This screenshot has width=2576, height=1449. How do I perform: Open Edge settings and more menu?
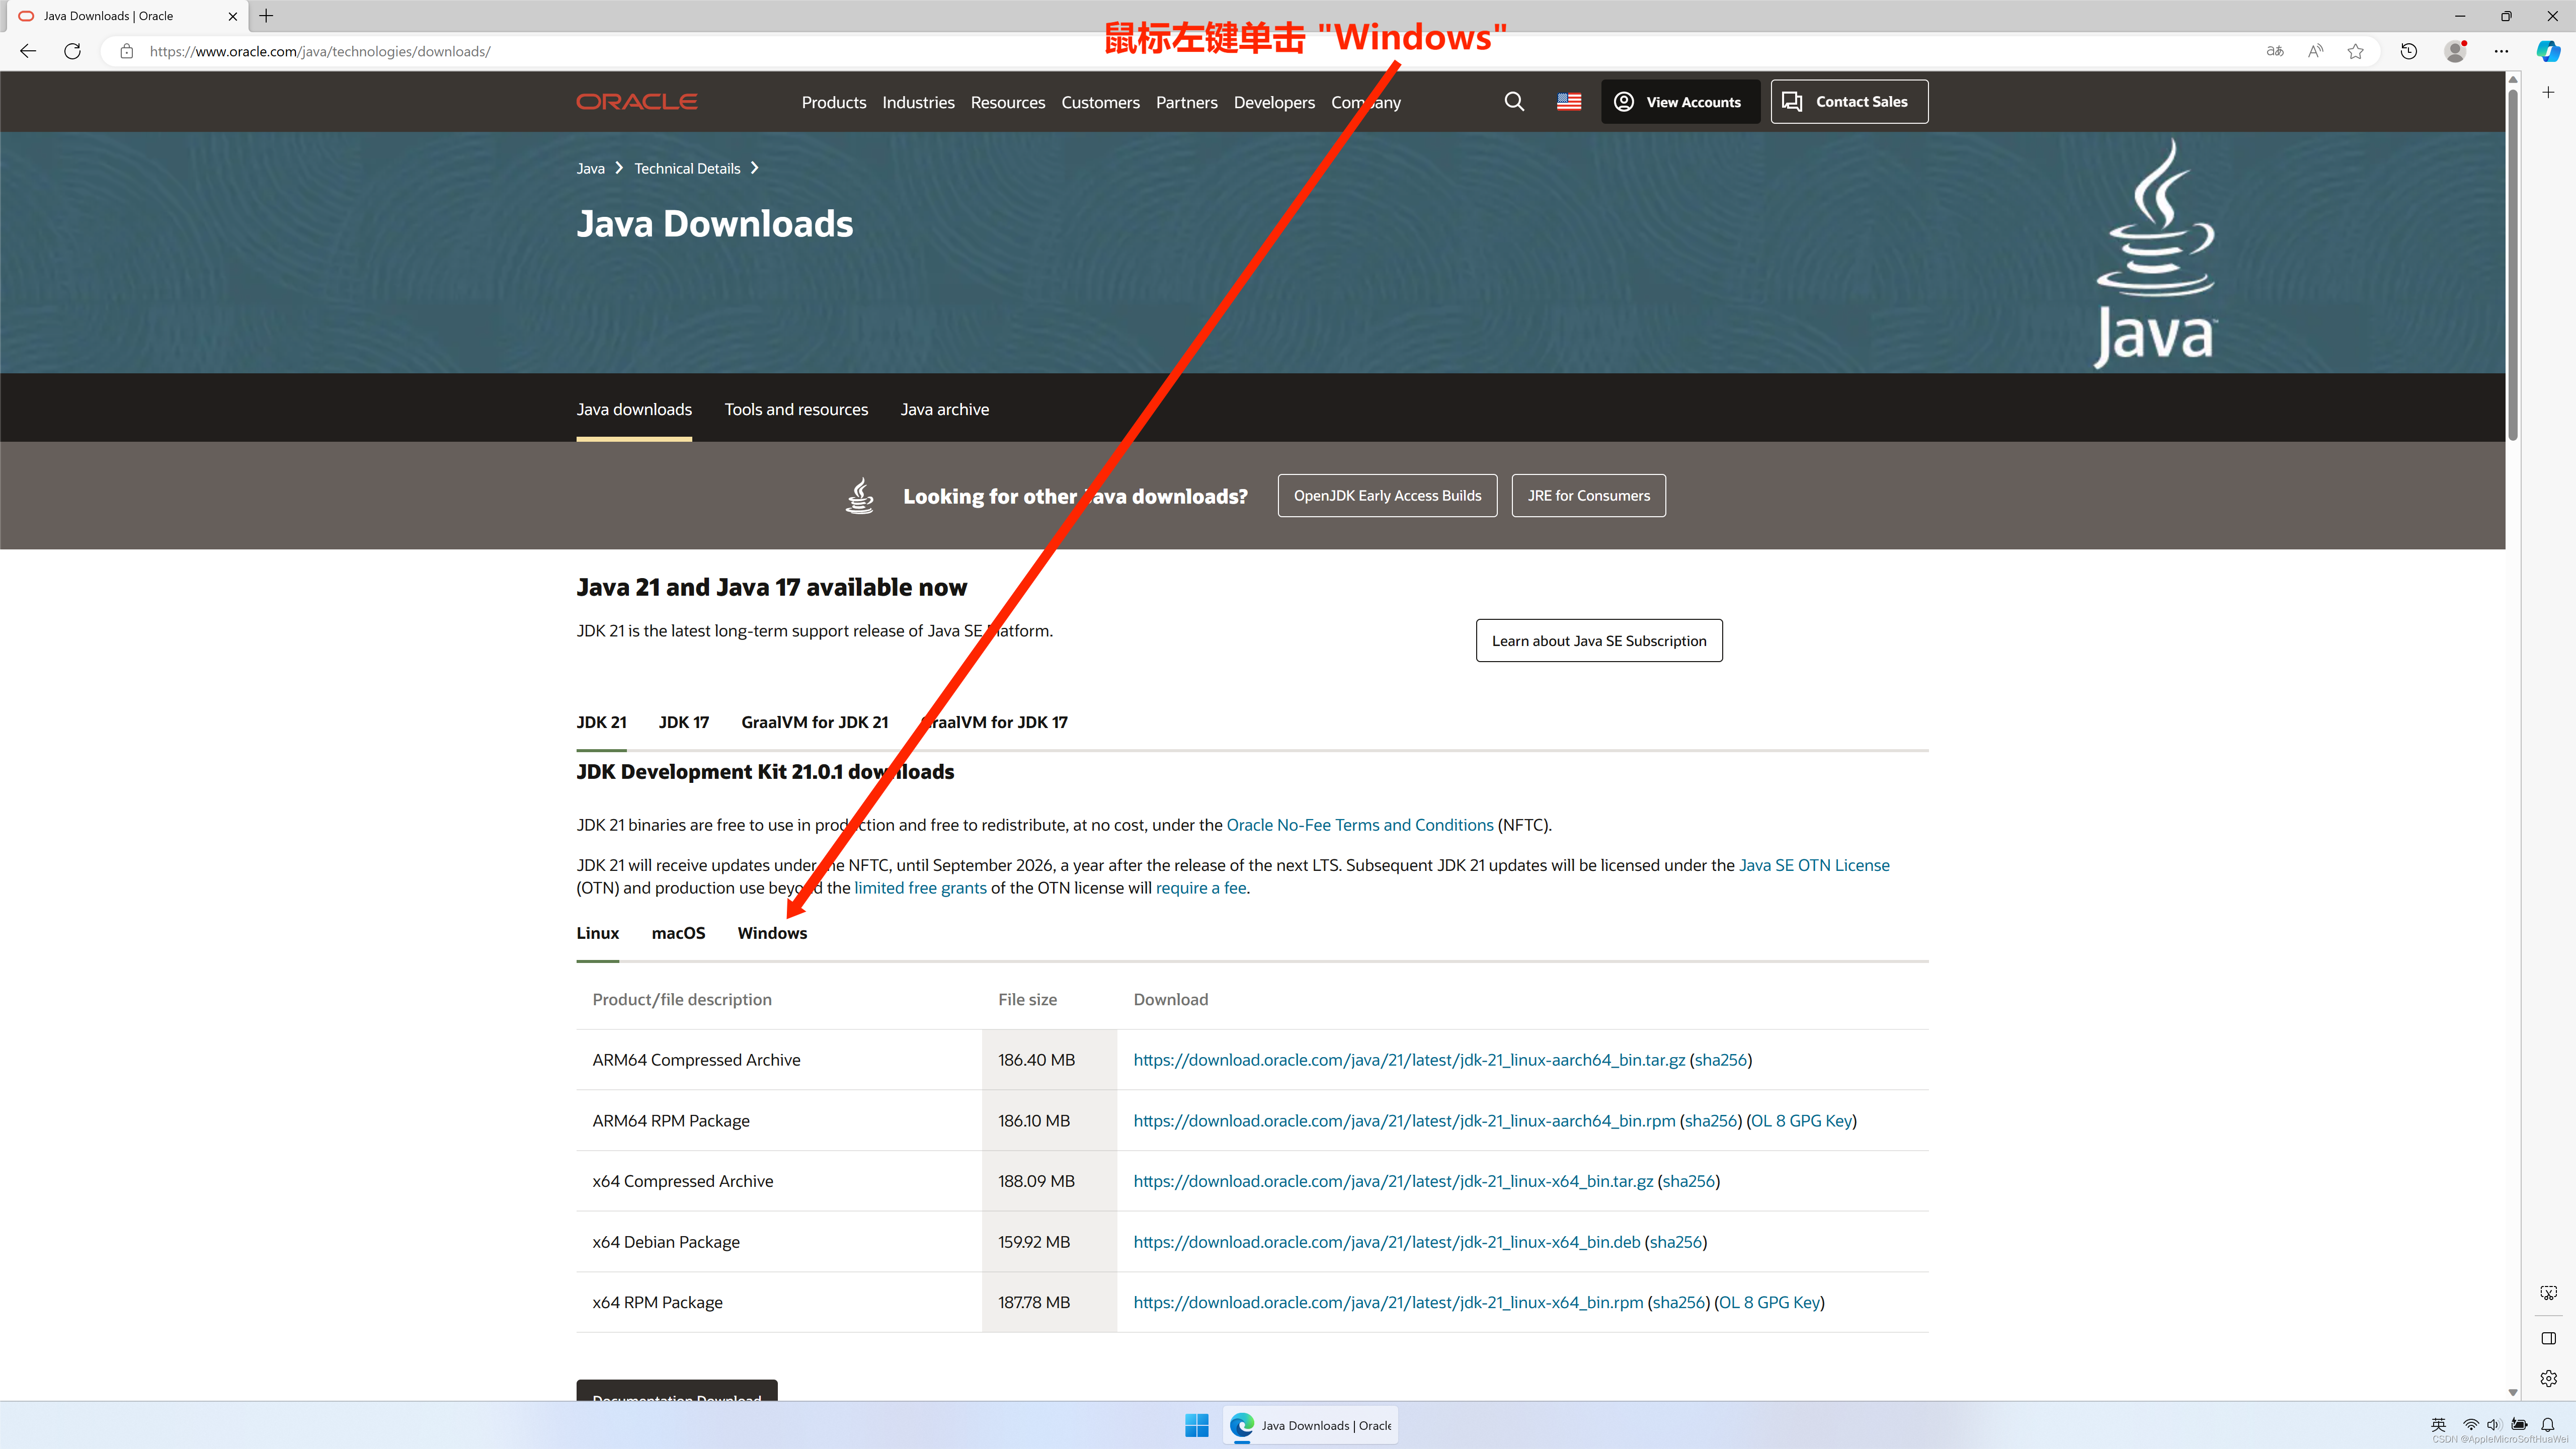point(2501,51)
